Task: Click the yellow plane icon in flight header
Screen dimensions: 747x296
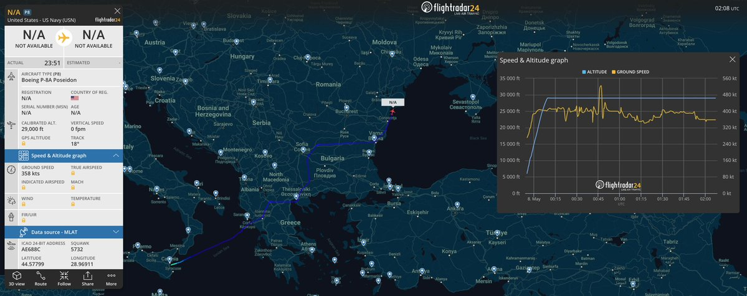Action: (64, 38)
